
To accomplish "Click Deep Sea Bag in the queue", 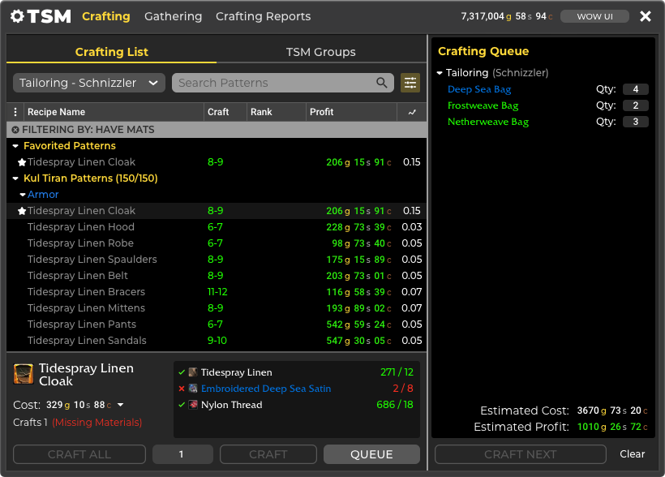I will pos(479,89).
